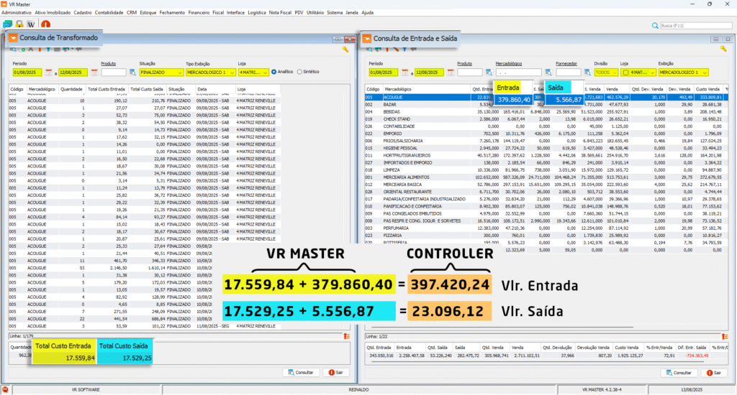Viewport: 737px width, 395px height.
Task: Click the Mercadológico code input field
Action: point(518,73)
